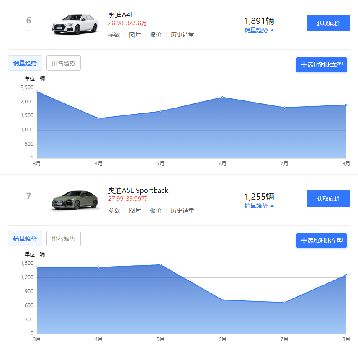Click the 4月 data point on 奥迪A4L chart
Viewport: 358px width, 349px height.
click(99, 118)
